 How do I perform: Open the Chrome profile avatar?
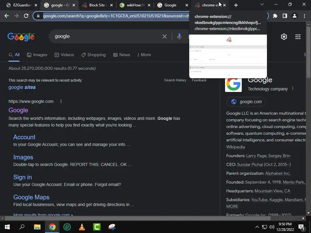click(x=295, y=16)
